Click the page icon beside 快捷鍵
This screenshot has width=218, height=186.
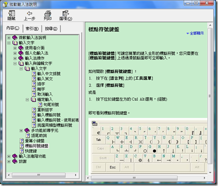(21, 151)
